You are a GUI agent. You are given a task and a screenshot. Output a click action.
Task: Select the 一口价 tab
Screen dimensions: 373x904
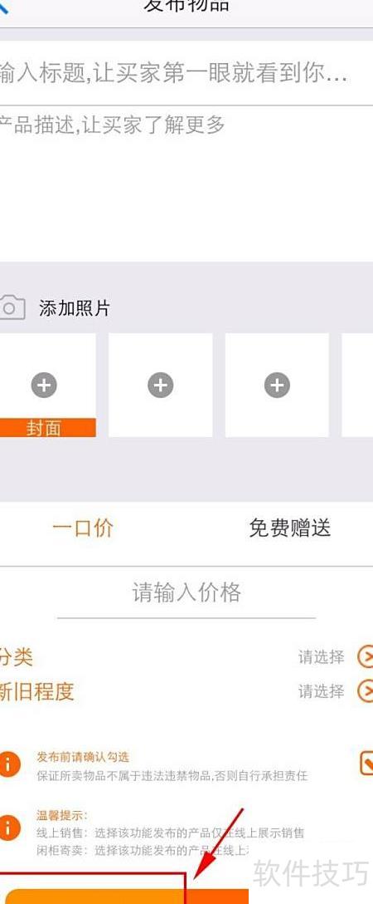pyautogui.click(x=83, y=528)
